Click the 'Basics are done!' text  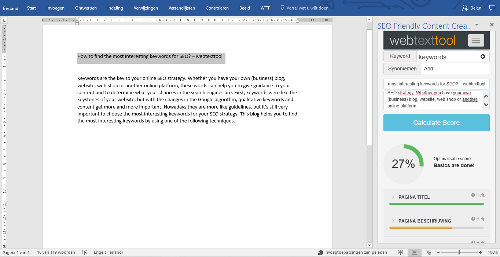coord(454,165)
